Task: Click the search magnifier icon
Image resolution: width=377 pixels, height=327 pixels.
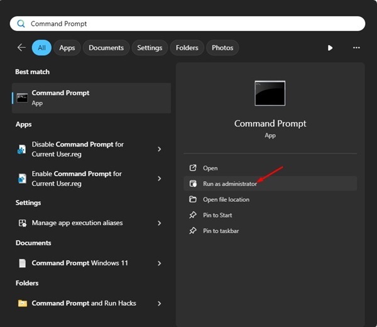Action: click(21, 24)
